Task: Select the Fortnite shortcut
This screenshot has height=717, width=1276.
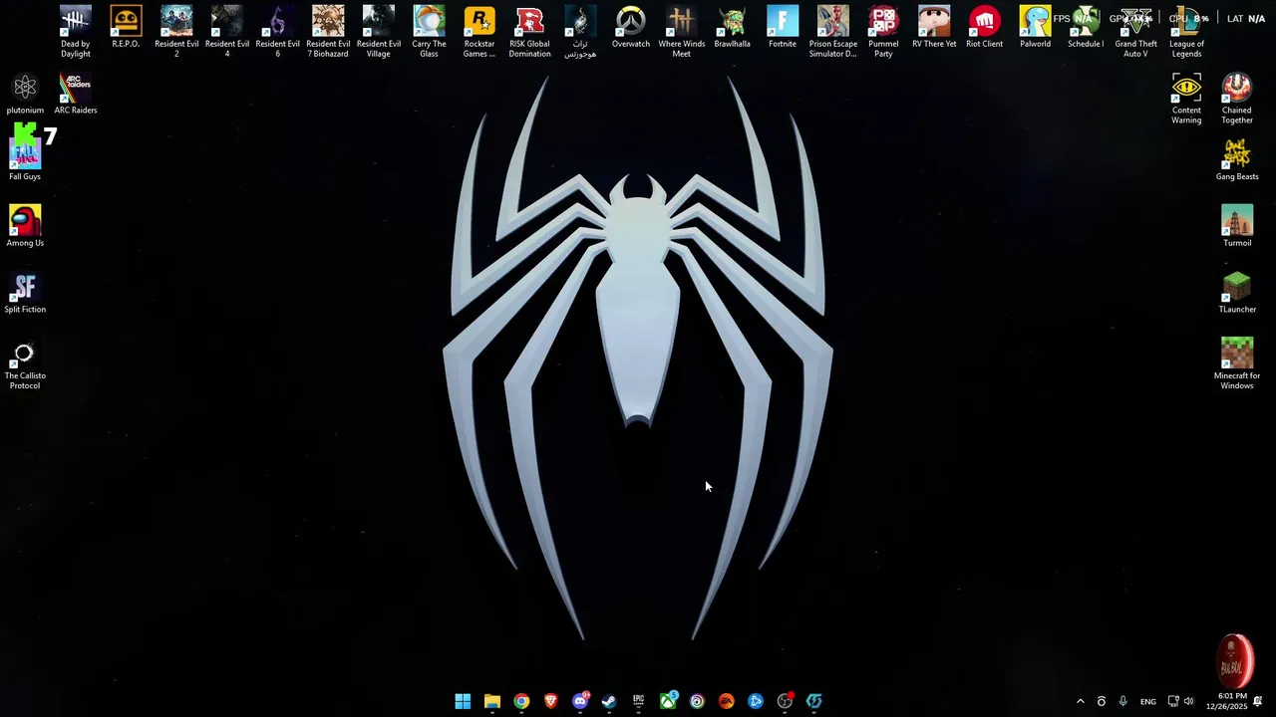Action: coord(783,28)
